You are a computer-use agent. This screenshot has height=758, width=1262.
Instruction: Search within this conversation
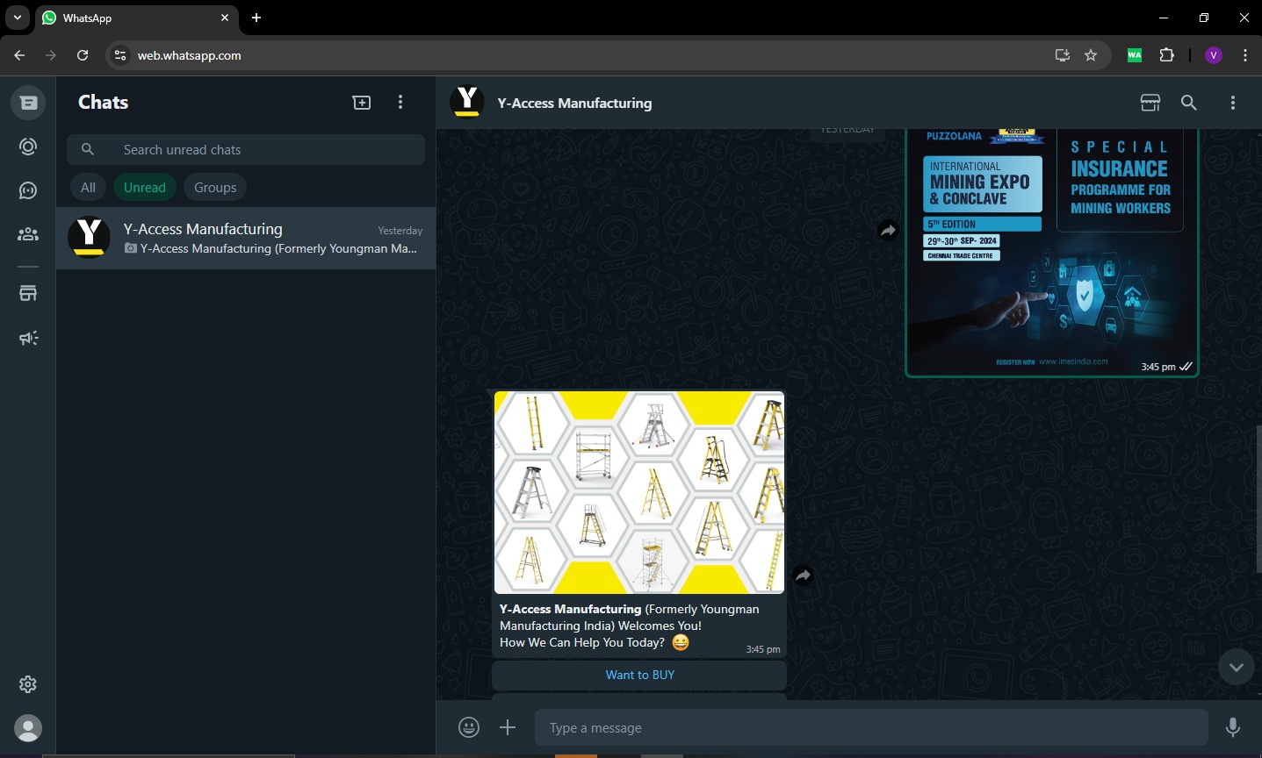click(x=1189, y=103)
